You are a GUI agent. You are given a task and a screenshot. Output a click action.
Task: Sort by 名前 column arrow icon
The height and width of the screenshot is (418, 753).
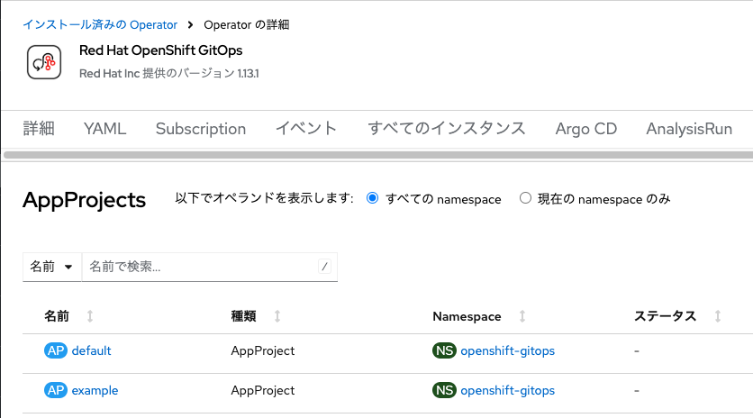click(90, 316)
